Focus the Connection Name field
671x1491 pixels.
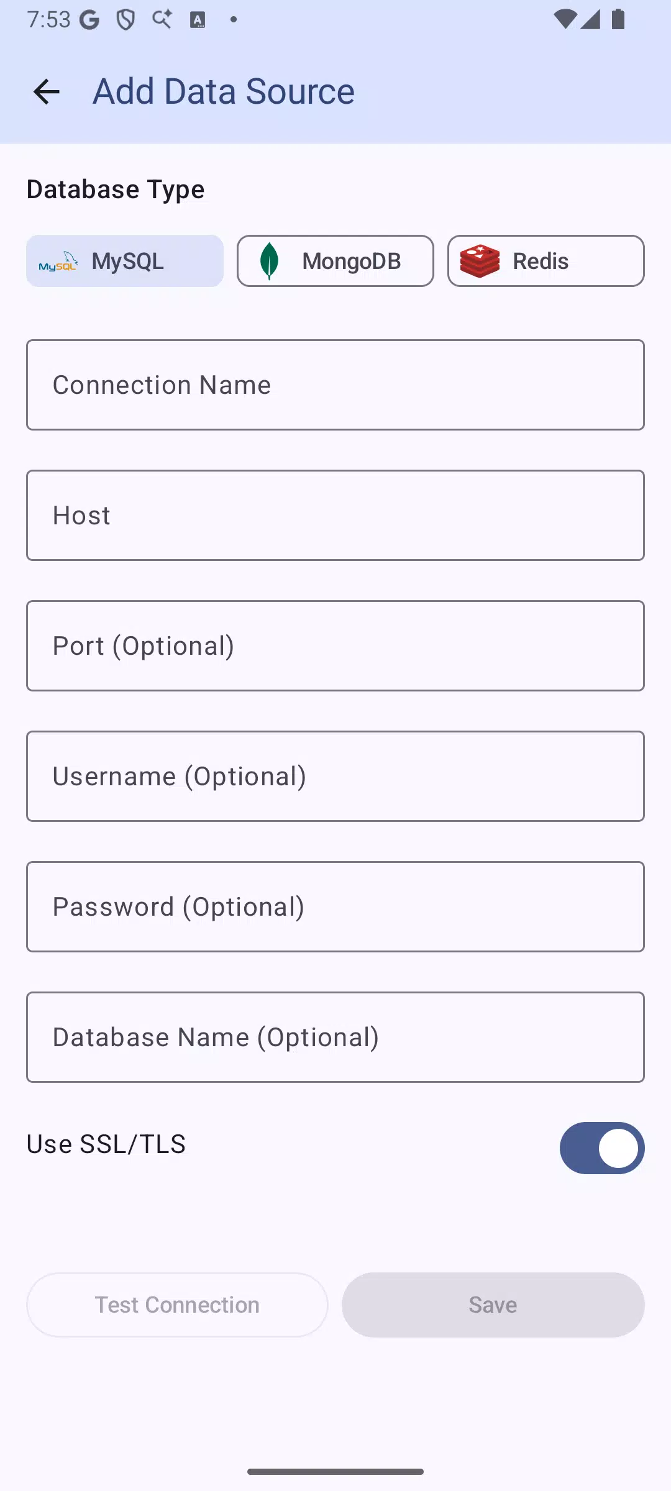[x=335, y=385]
